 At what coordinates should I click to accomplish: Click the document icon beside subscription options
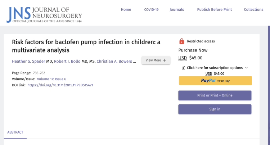coord(183,68)
